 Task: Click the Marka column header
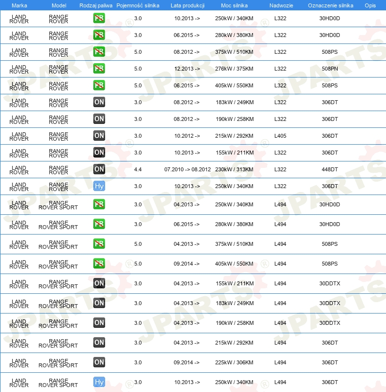click(19, 5)
